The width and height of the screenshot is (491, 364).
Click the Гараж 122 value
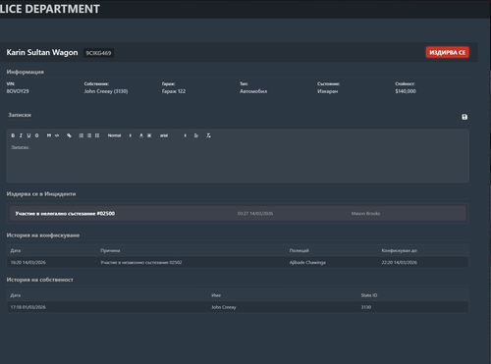click(x=174, y=91)
